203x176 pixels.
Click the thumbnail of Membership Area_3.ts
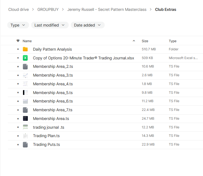(25, 75)
